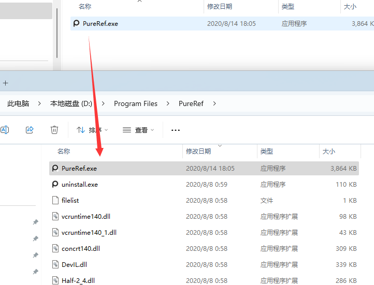
Task: Go to 本地磁盘 (D:) in breadcrumb
Action: pyautogui.click(x=71, y=103)
